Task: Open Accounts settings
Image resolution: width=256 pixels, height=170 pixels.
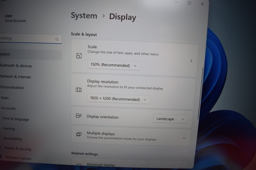Action: (x=8, y=108)
